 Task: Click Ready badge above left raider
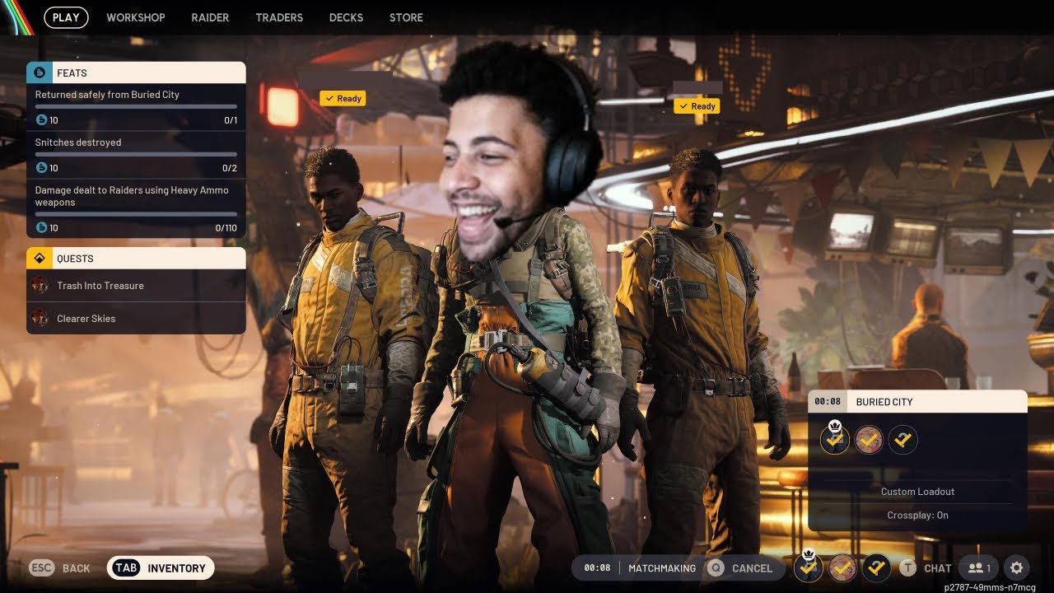[x=343, y=98]
